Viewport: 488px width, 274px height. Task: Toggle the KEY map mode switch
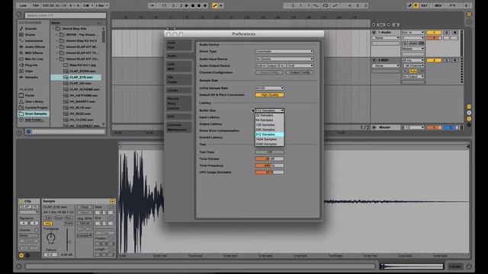coord(424,5)
